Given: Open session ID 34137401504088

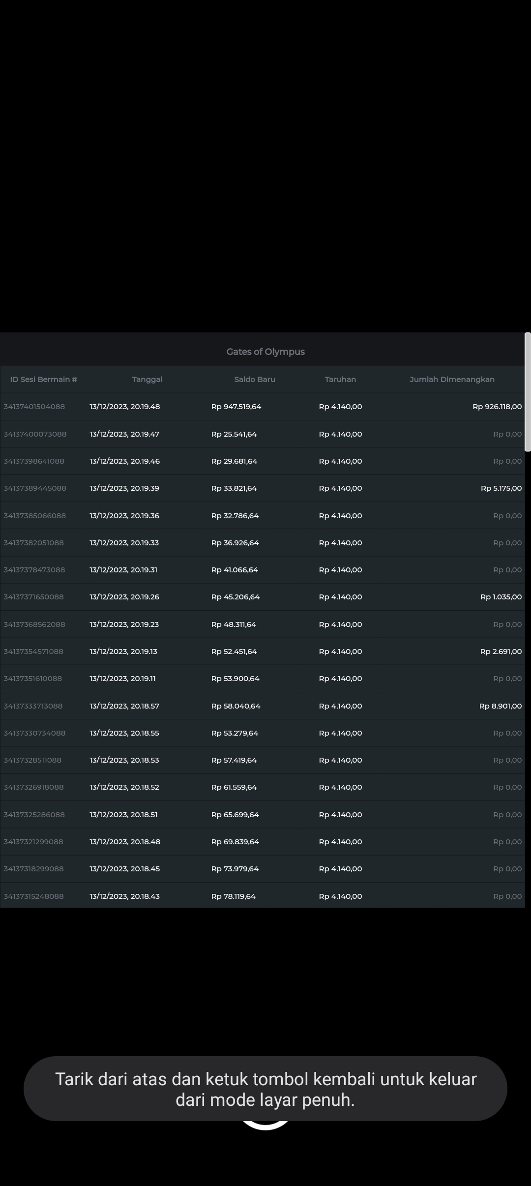Looking at the screenshot, I should pyautogui.click(x=34, y=407).
